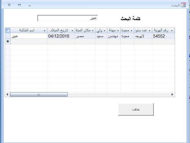Select the row selector of عبير record

pyautogui.click(x=8, y=36)
